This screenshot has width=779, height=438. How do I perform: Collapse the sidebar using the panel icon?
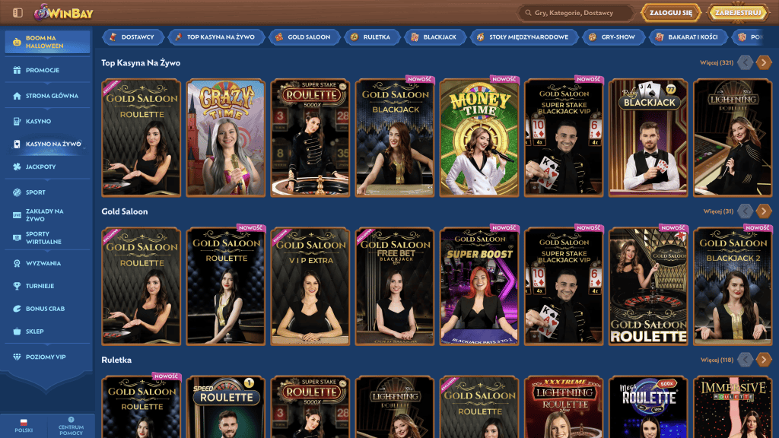17,13
